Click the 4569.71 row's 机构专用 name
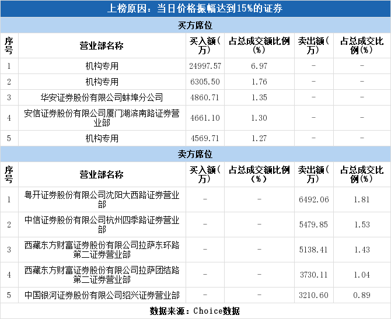The image size is (391, 319). tap(102, 138)
